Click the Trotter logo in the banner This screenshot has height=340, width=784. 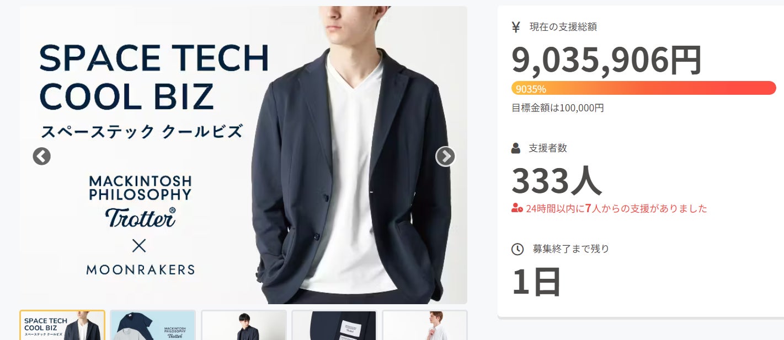(x=140, y=218)
